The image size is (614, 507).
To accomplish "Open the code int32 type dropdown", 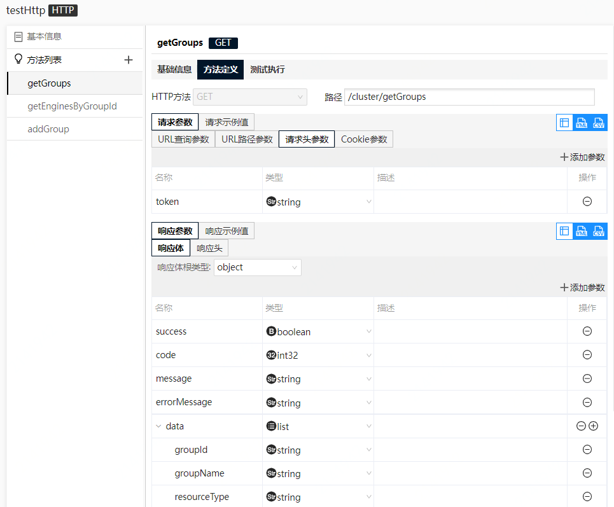I will click(x=318, y=355).
